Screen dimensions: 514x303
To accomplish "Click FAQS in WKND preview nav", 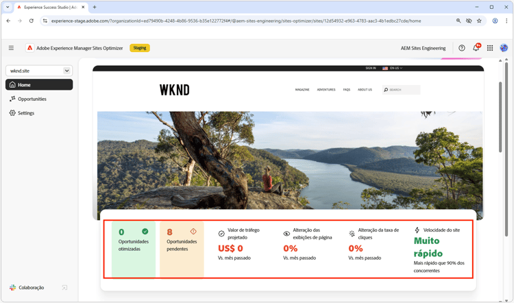I will (347, 90).
